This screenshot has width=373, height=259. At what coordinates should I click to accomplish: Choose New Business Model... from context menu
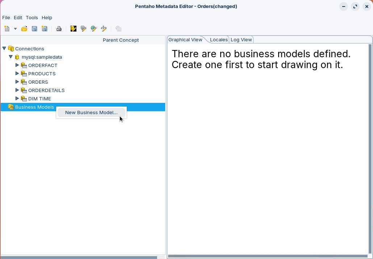click(91, 112)
